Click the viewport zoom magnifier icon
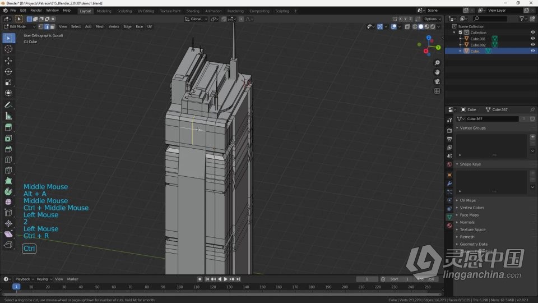Viewport: 538px width, 303px height. (x=437, y=63)
